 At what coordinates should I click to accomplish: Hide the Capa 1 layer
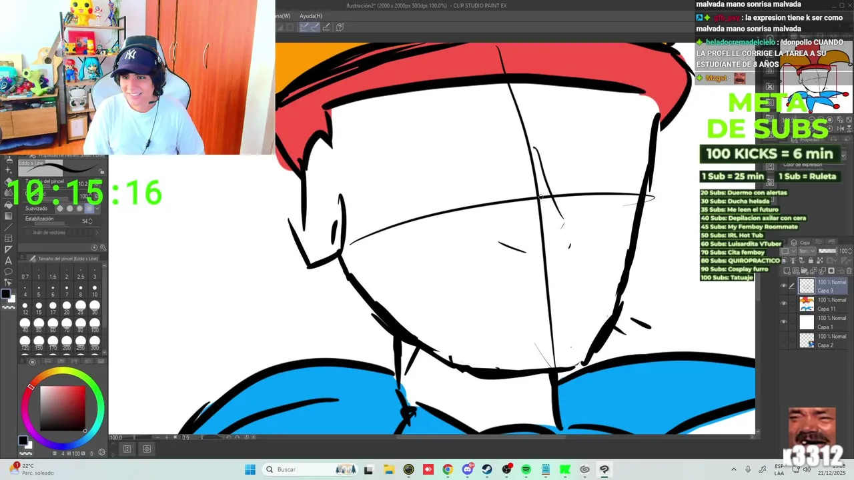(x=783, y=321)
